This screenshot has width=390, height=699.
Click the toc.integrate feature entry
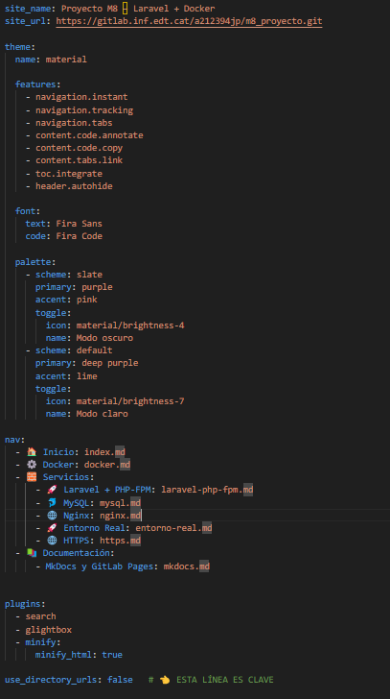point(69,174)
